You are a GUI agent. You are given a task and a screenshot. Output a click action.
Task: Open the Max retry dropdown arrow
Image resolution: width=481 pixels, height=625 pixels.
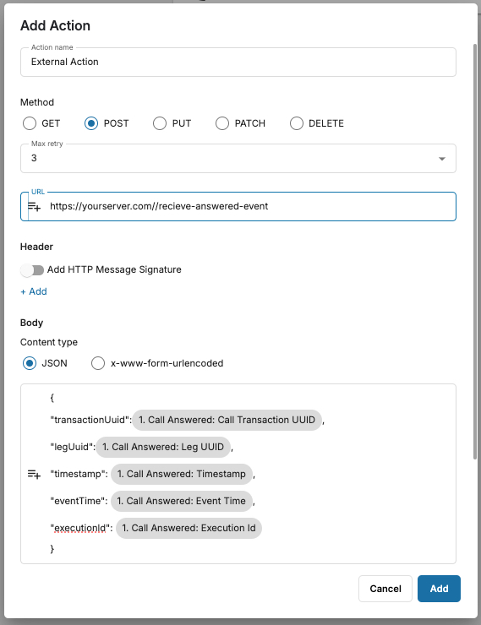[442, 159]
